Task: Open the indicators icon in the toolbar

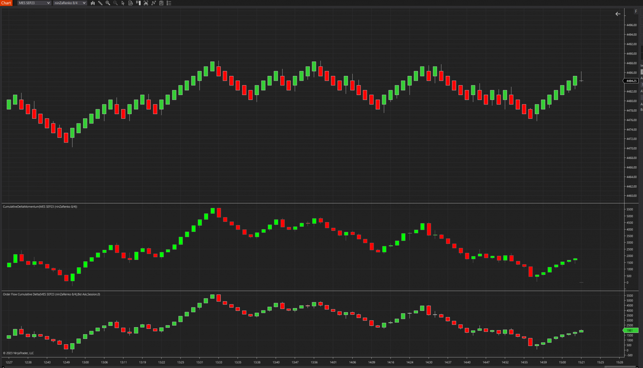Action: point(146,3)
